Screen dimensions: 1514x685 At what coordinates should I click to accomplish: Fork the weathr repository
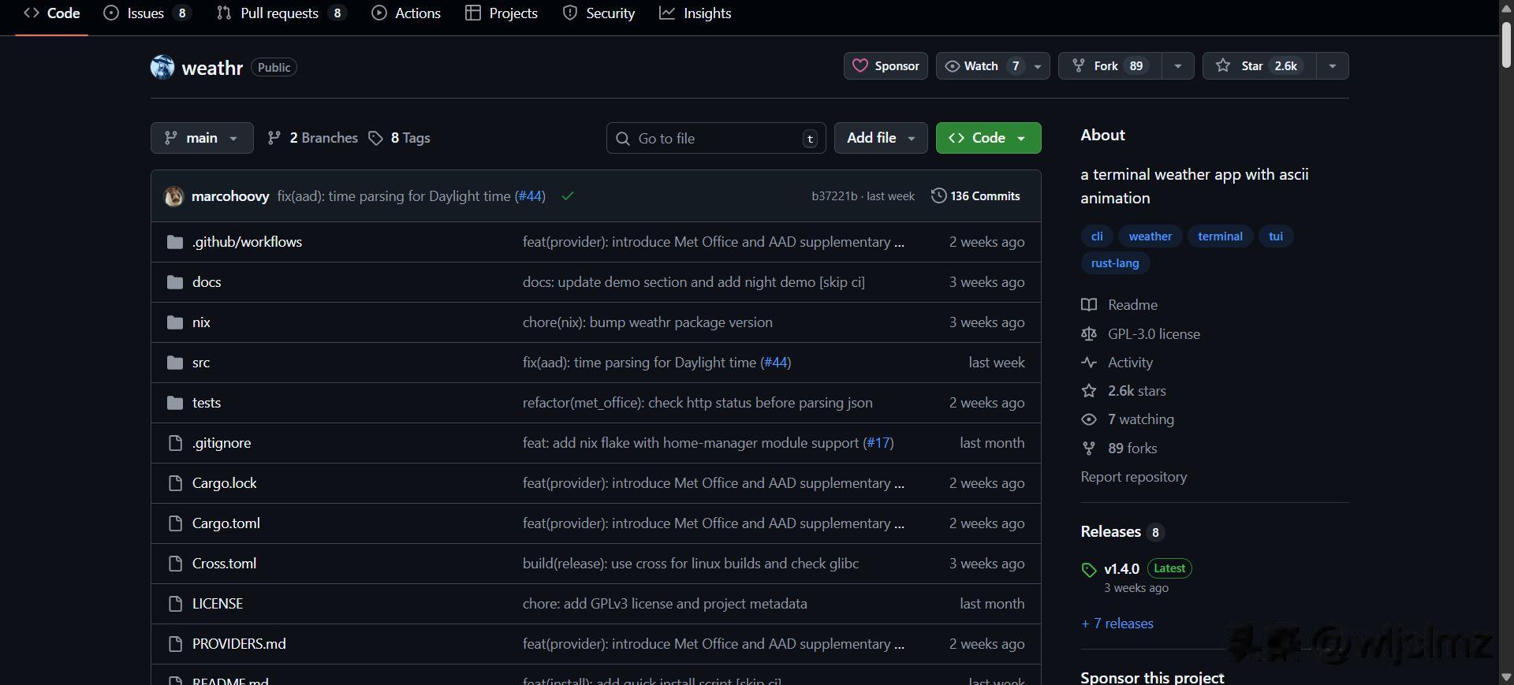(1110, 66)
